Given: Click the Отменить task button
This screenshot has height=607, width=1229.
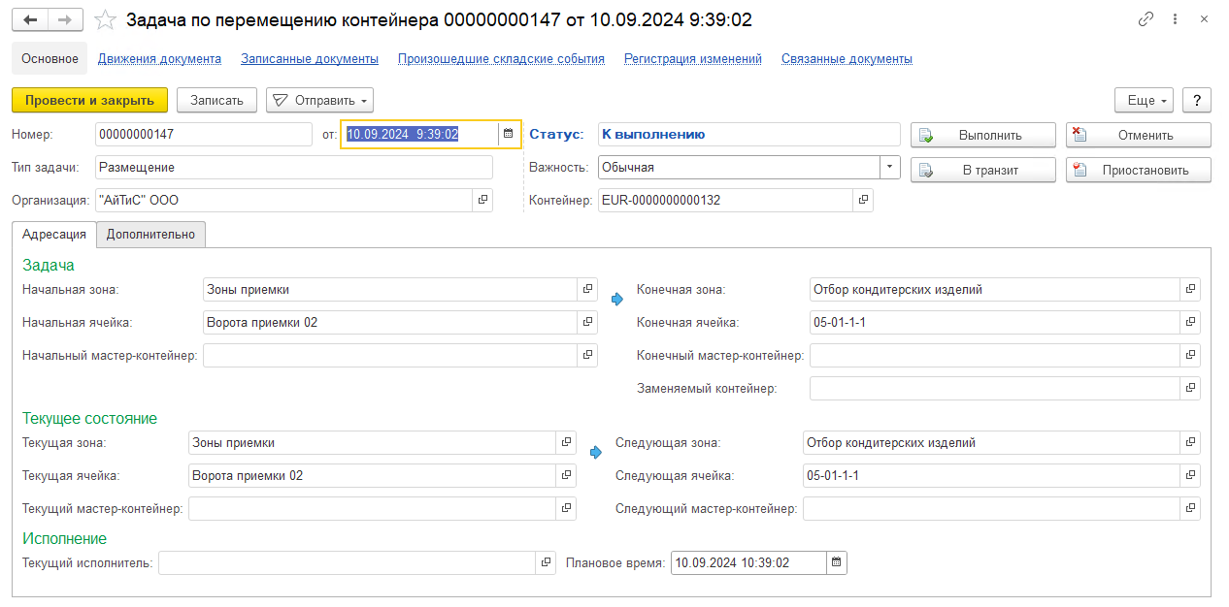Looking at the screenshot, I should 1139,135.
